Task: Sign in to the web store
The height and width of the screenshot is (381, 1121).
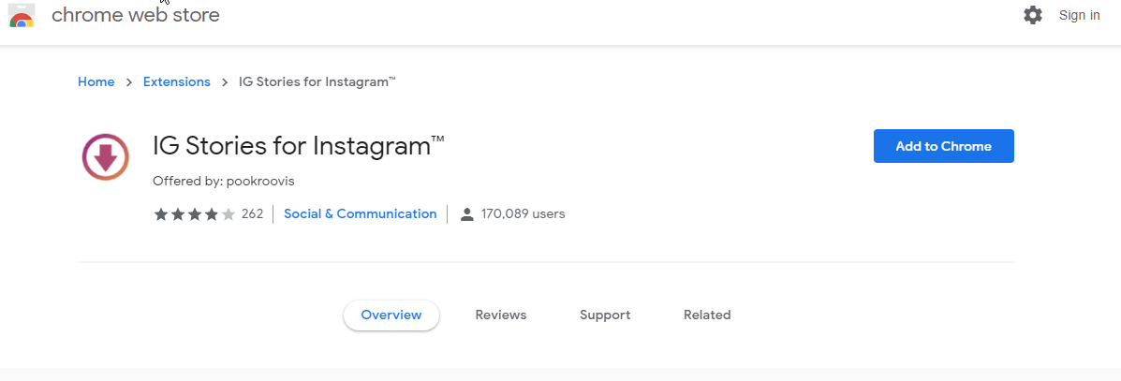Action: tap(1079, 15)
